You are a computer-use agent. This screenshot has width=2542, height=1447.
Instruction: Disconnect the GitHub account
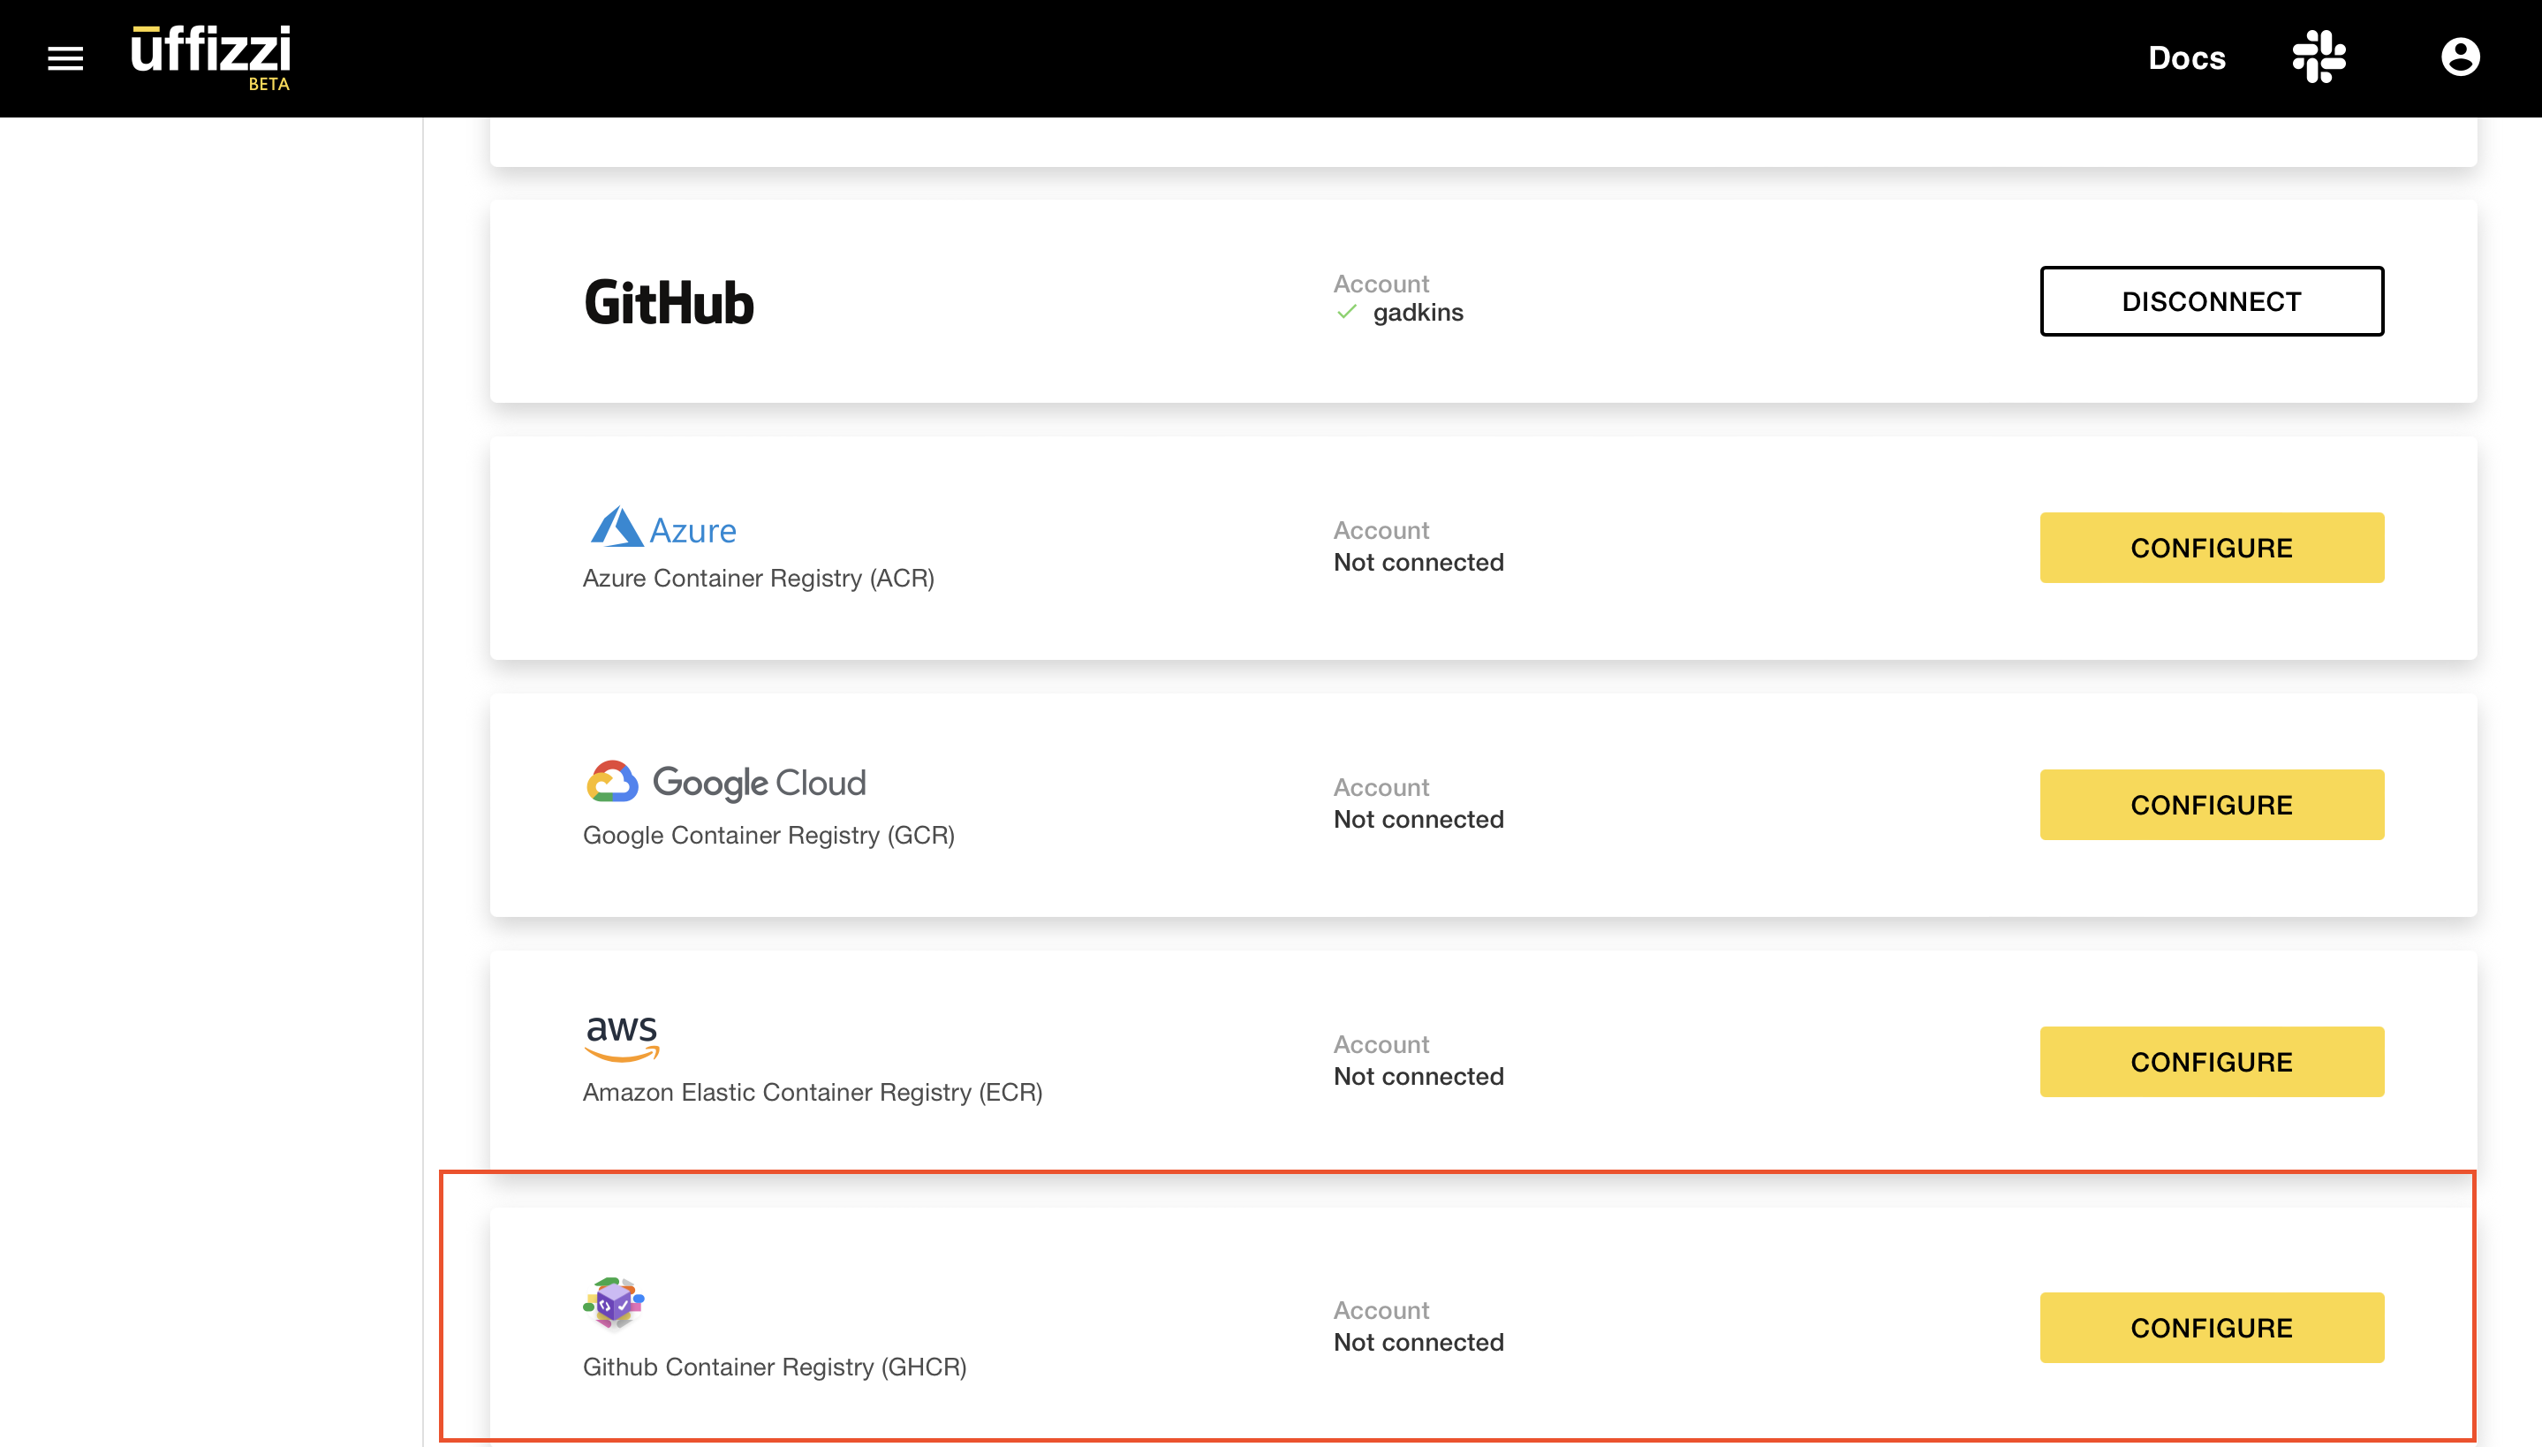tap(2210, 301)
